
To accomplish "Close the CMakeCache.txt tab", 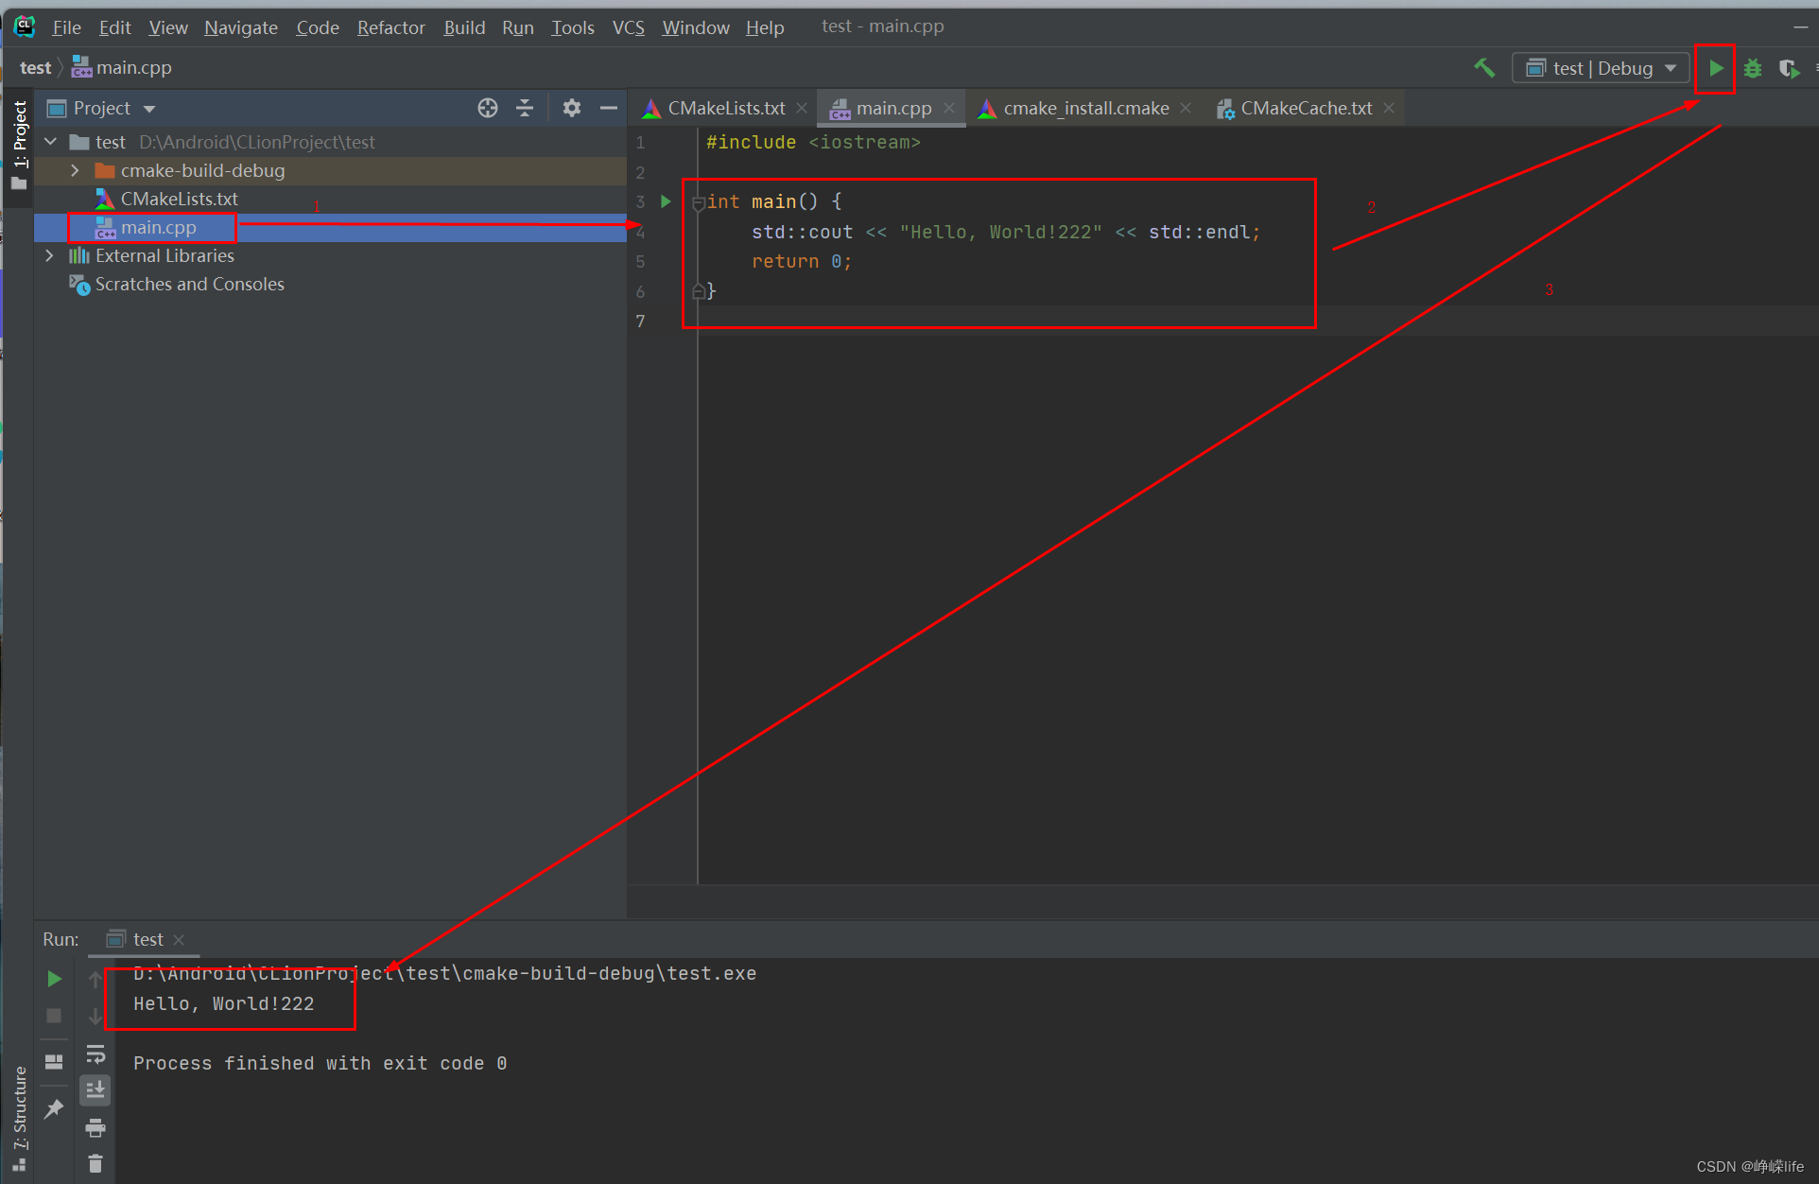I will (1389, 109).
